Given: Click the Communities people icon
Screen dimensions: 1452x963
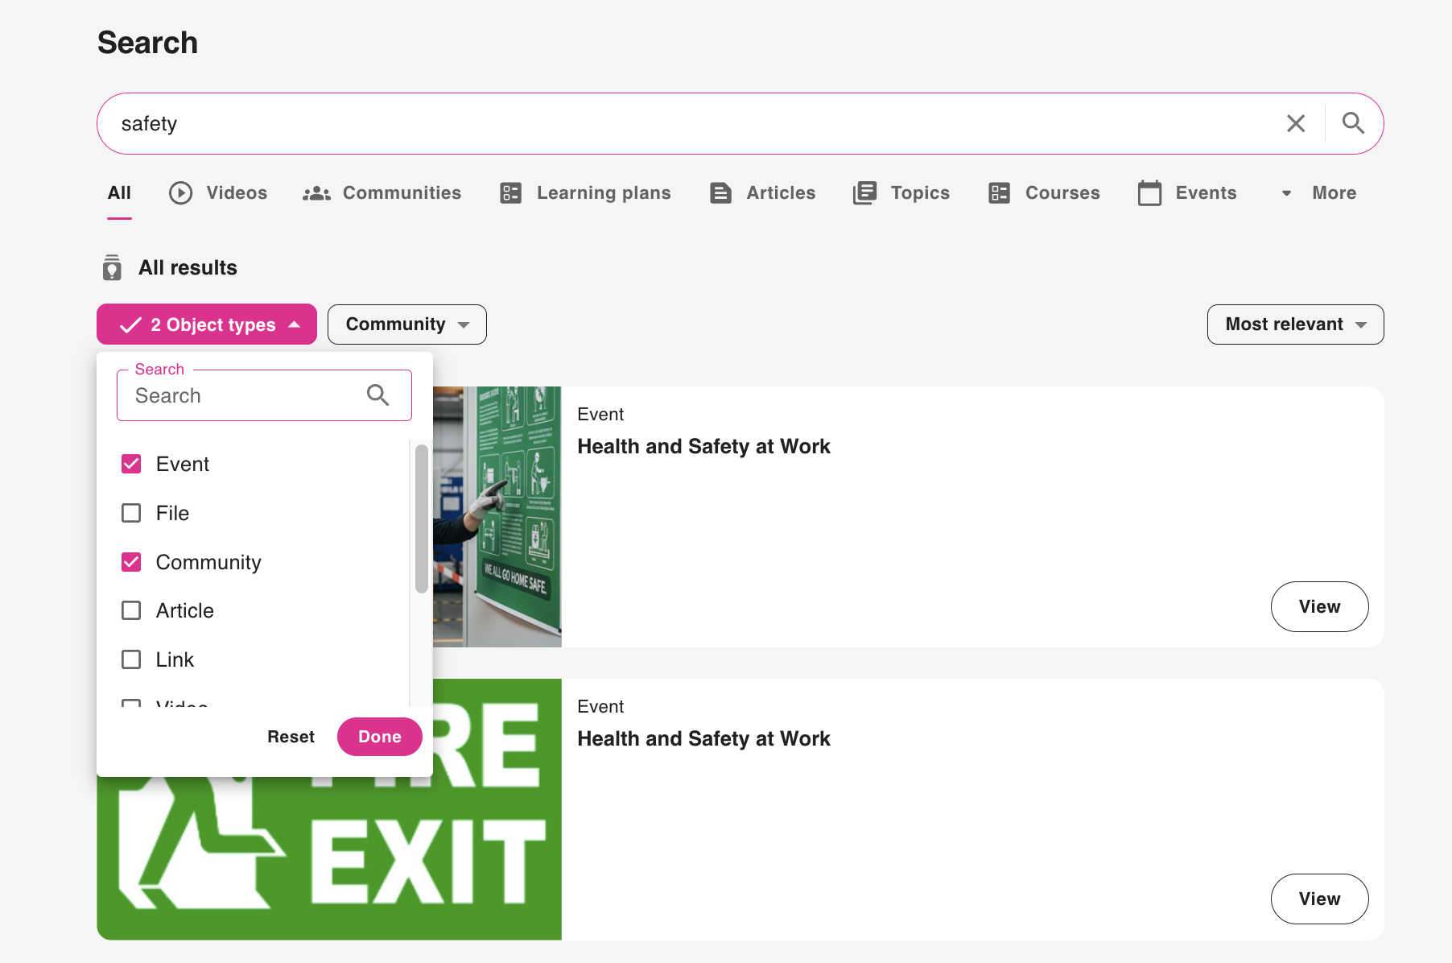Looking at the screenshot, I should pyautogui.click(x=316, y=193).
